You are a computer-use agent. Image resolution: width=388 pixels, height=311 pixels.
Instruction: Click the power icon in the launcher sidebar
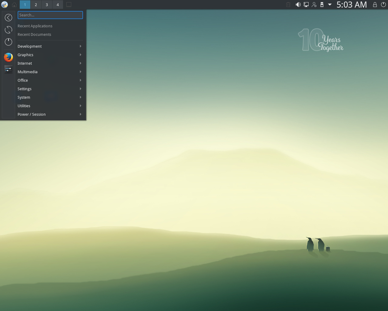[8, 42]
